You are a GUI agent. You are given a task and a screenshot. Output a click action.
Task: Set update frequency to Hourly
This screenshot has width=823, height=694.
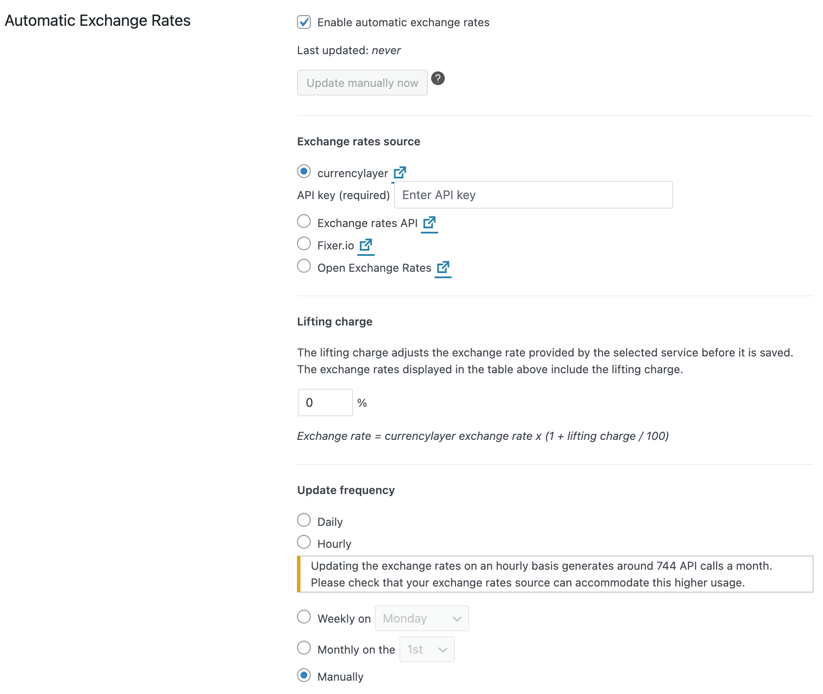tap(304, 542)
